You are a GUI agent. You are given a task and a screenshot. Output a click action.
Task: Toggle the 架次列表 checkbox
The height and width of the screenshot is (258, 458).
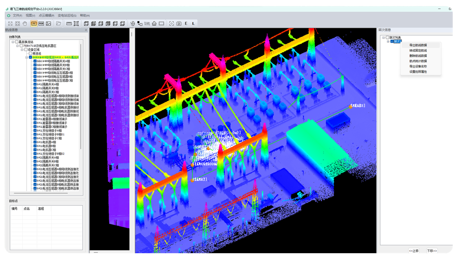coord(387,37)
